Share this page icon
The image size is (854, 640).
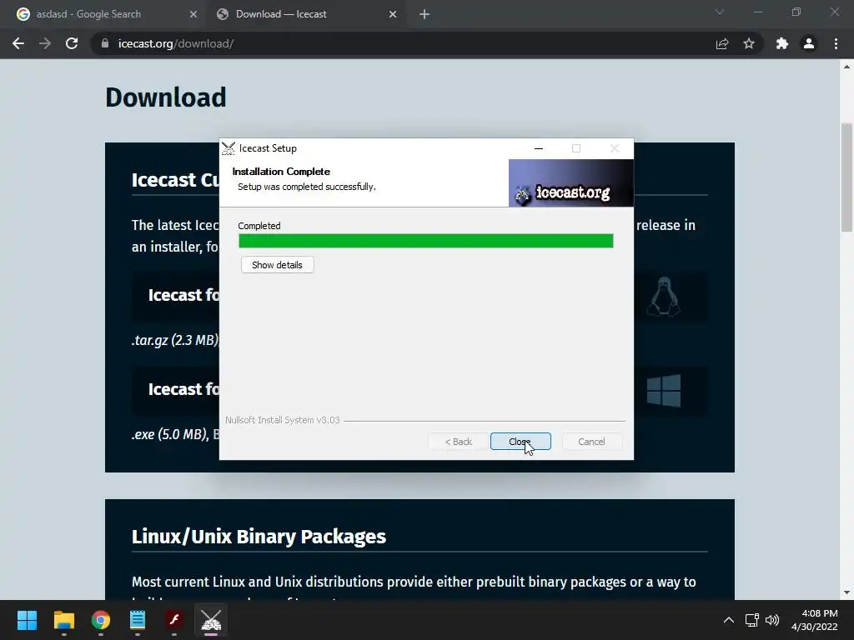[x=722, y=43]
